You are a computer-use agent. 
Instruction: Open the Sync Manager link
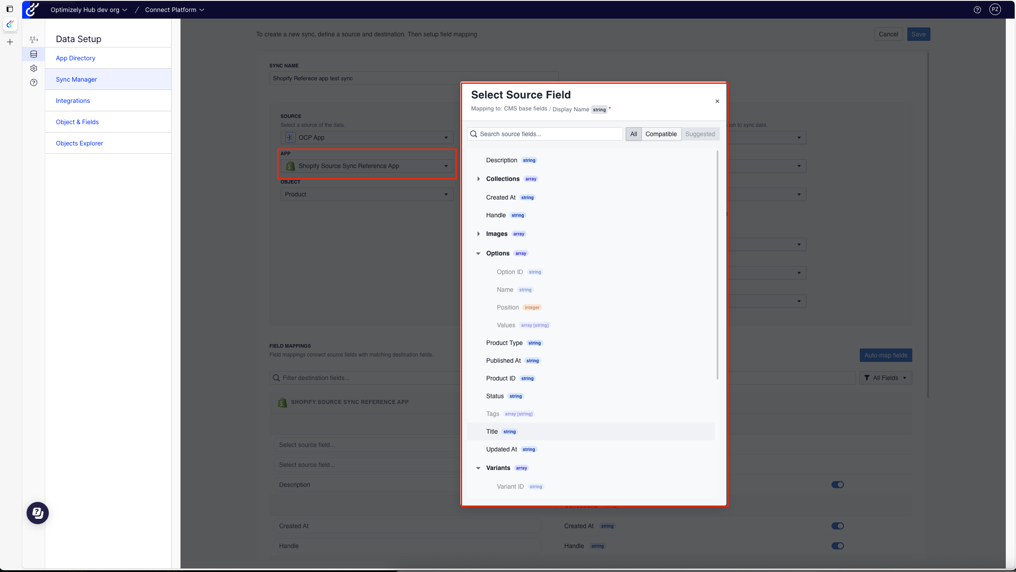(76, 79)
